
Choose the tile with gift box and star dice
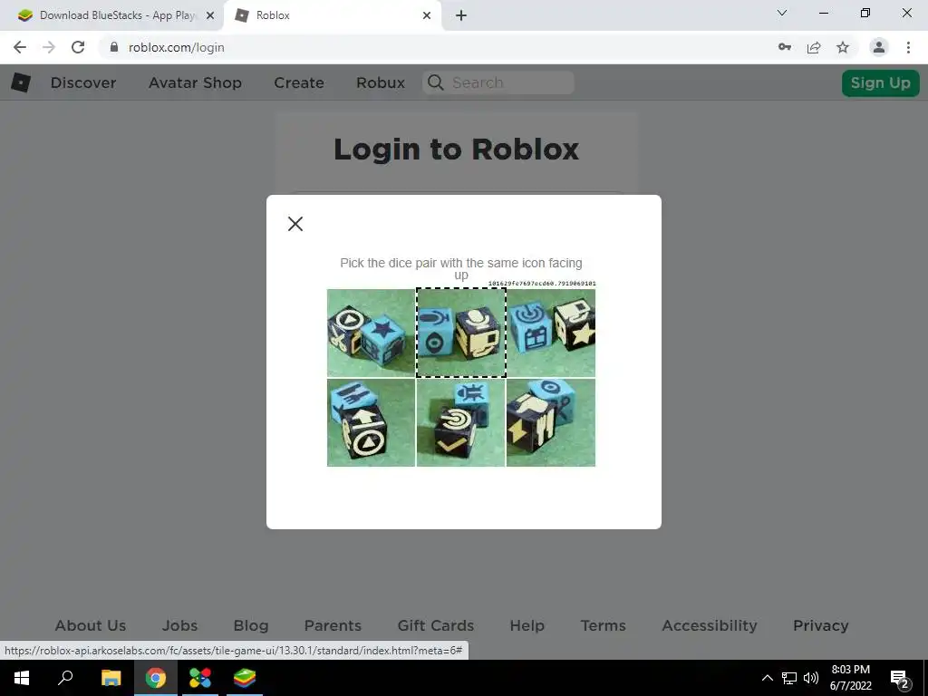pos(551,333)
